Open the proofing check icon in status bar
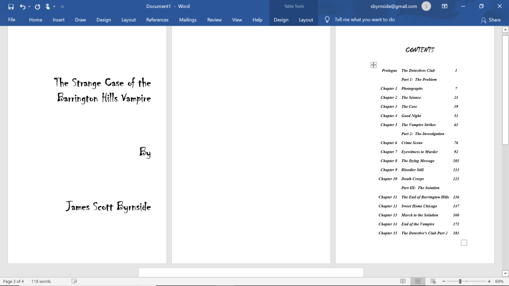This screenshot has height=286, width=509. tap(74, 281)
